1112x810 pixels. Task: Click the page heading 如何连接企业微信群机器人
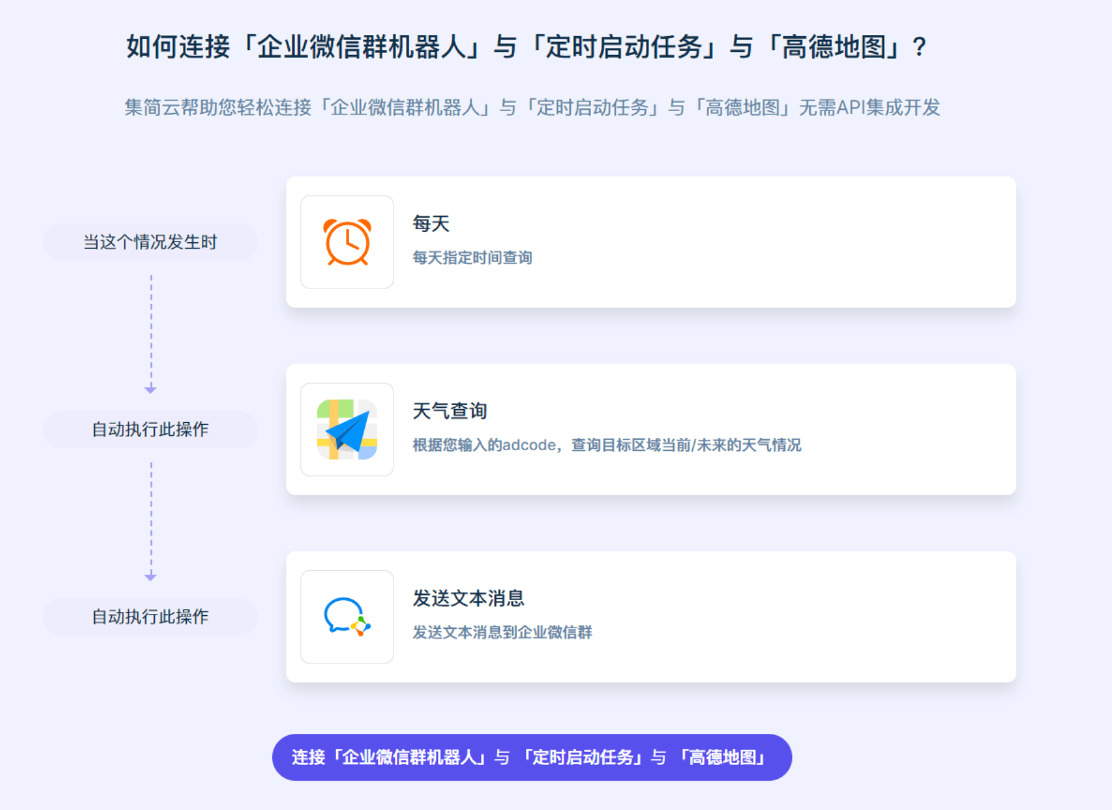point(527,47)
